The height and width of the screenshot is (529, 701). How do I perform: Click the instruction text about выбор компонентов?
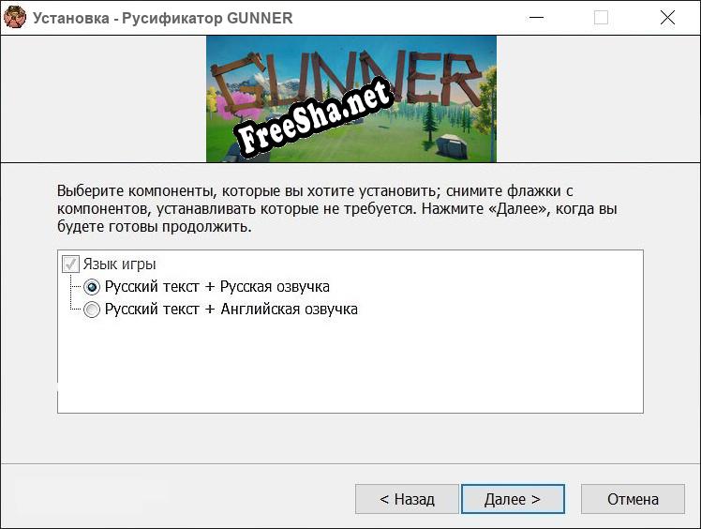pos(337,208)
